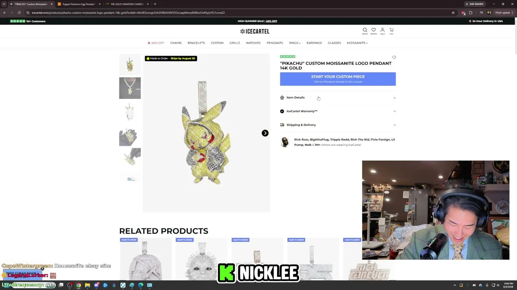Open the Log in account icon
517x290 pixels.
(x=382, y=31)
